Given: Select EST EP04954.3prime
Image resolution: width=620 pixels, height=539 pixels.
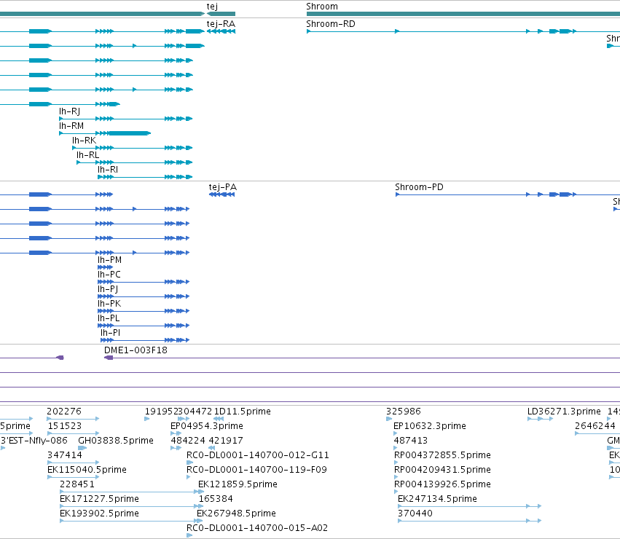Looking at the screenshot, I should click(207, 426).
